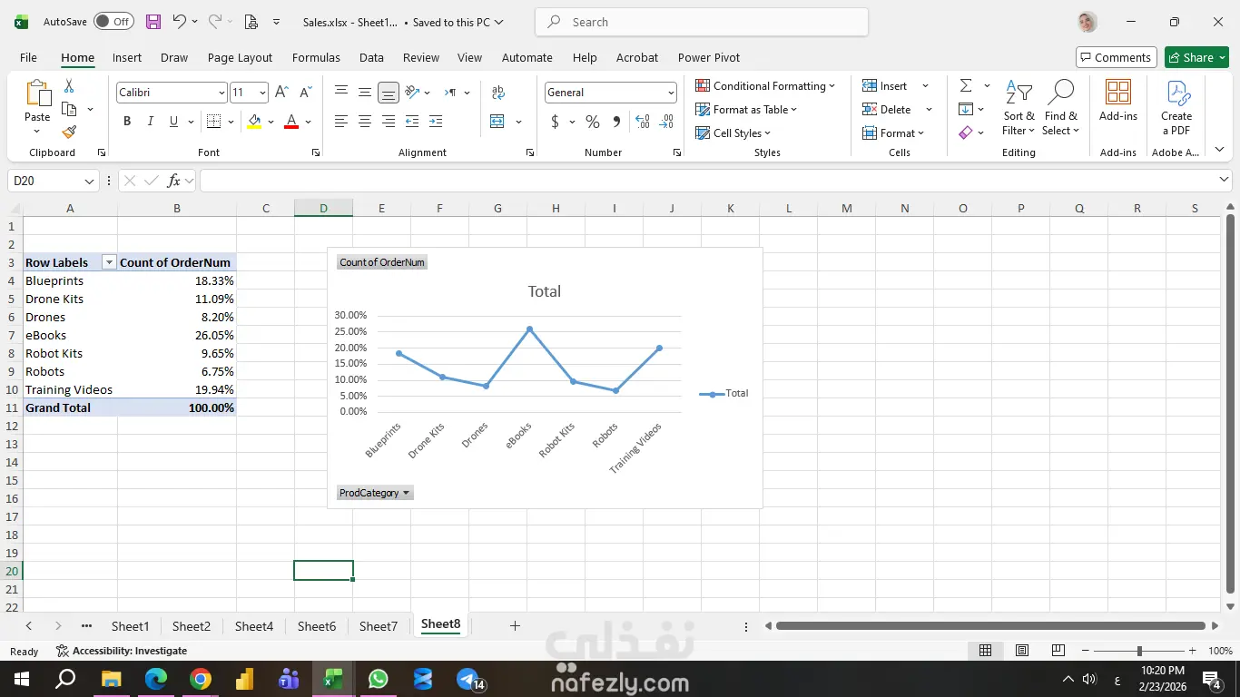Expand Cell Styles menu
This screenshot has width=1240, height=697.
pyautogui.click(x=733, y=133)
